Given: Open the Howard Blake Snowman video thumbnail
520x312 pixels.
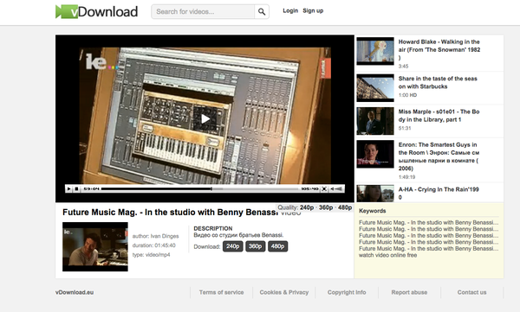Looking at the screenshot, I should [x=375, y=51].
